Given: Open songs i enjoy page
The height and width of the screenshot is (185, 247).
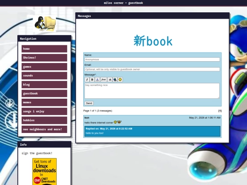Looking at the screenshot, I should click(x=44, y=111).
